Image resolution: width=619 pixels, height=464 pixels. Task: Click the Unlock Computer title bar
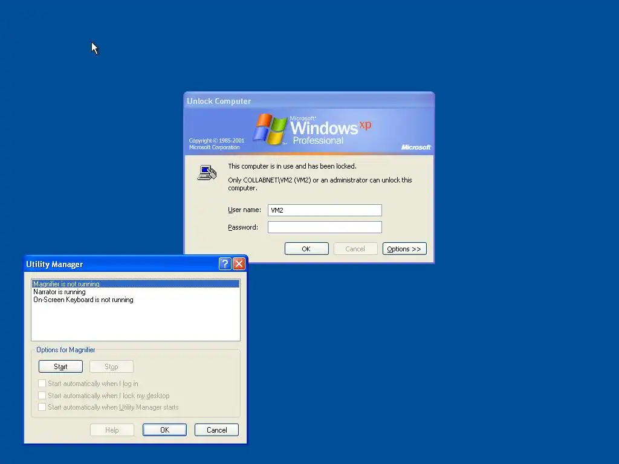pyautogui.click(x=309, y=101)
